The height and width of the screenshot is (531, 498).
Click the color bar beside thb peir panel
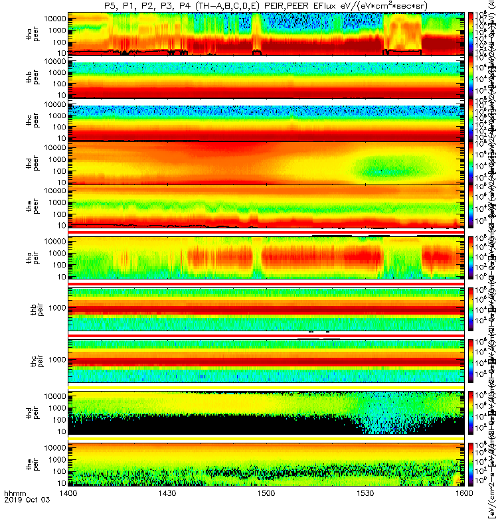[471, 309]
